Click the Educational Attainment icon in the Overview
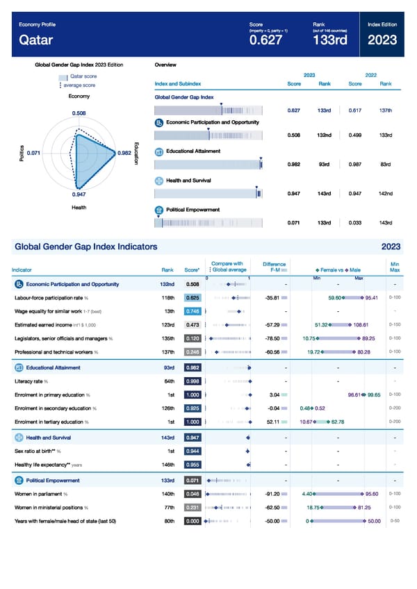 point(159,151)
